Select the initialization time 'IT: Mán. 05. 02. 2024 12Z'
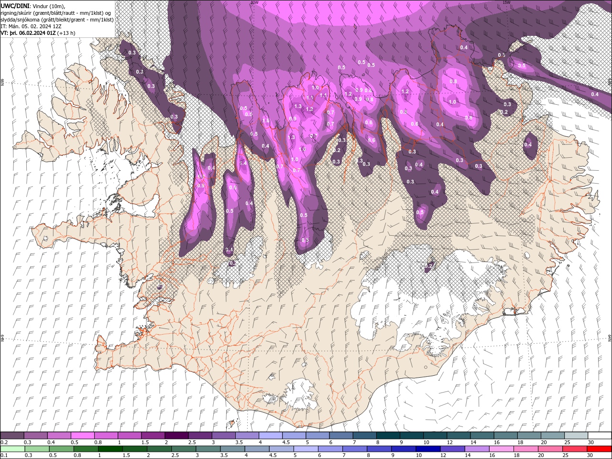The image size is (612, 459). (x=31, y=26)
